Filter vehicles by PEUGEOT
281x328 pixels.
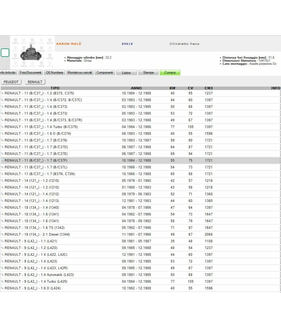tap(11, 82)
